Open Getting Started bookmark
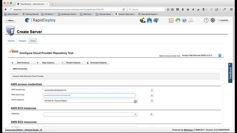Viewport: 237px width, 133px height. pos(30,14)
